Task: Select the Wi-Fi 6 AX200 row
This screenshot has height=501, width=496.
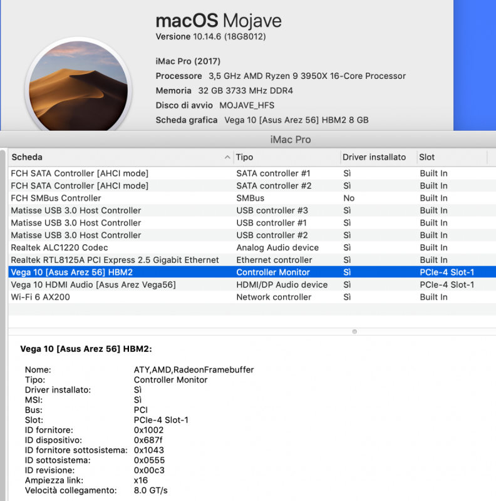Action: [x=252, y=297]
